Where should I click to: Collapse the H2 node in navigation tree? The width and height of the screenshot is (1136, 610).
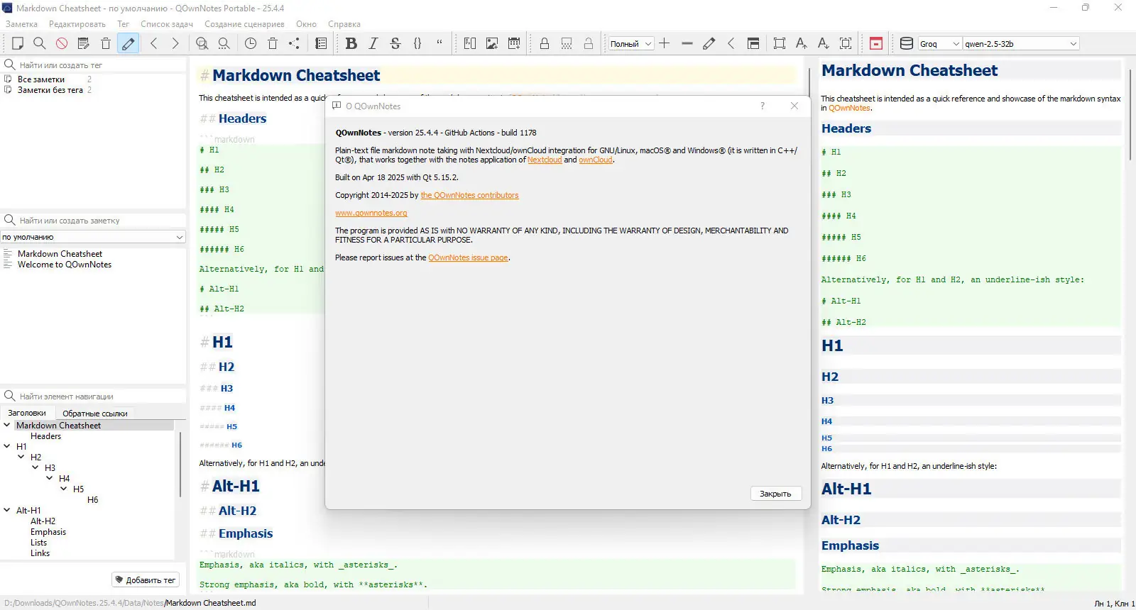tap(21, 457)
